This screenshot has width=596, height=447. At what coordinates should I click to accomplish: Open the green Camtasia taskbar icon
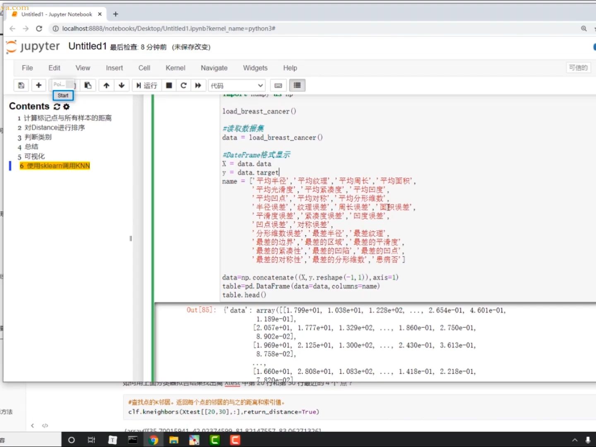pyautogui.click(x=214, y=440)
